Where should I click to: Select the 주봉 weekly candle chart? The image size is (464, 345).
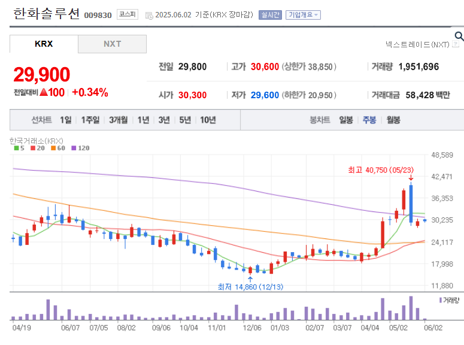[x=369, y=120]
